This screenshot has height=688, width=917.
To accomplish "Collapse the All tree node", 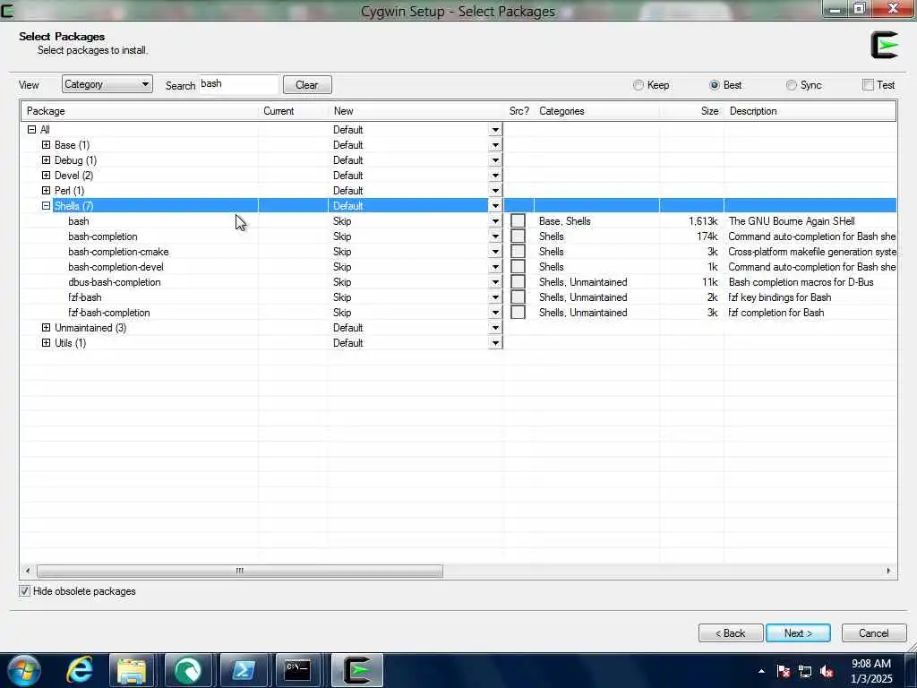I will coord(31,129).
